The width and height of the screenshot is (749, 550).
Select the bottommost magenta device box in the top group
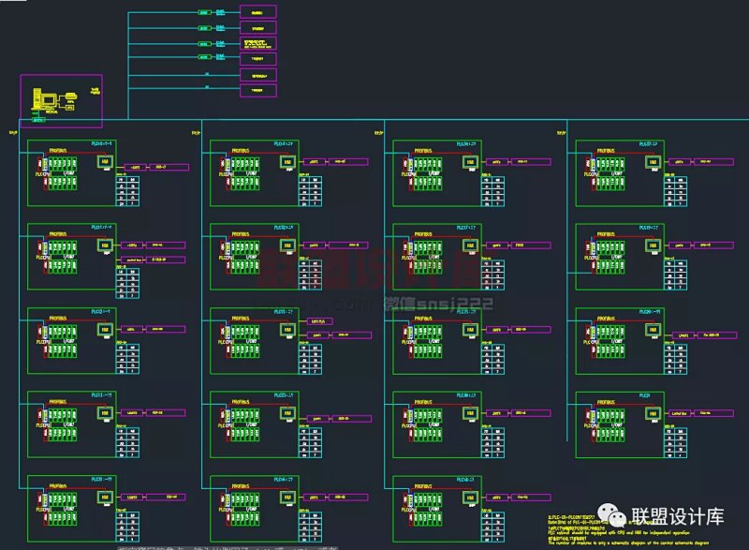tap(258, 90)
